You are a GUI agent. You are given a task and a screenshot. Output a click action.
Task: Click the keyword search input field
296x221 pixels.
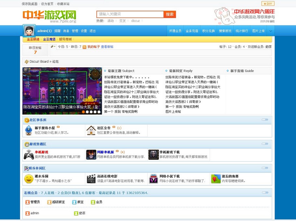pyautogui.click(x=130, y=14)
